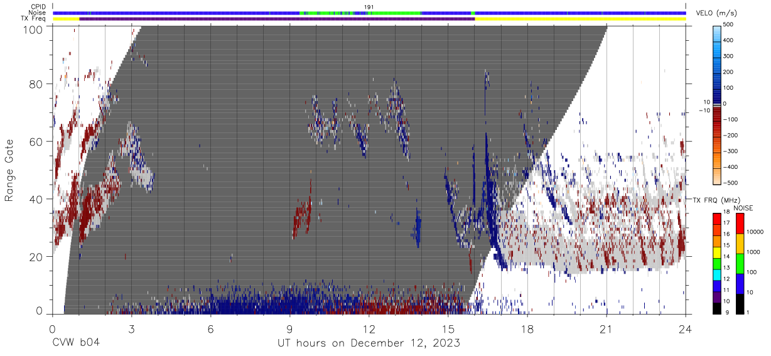
Task: Click the purple segment of the TX Freq bar
Action: 277,19
